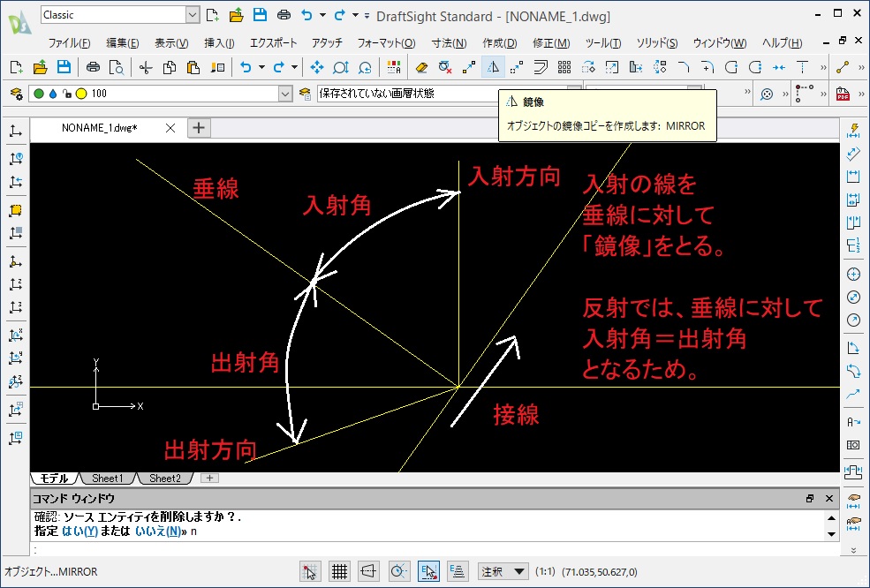Click the New document toolbar icon
The image size is (870, 588).
pyautogui.click(x=16, y=68)
